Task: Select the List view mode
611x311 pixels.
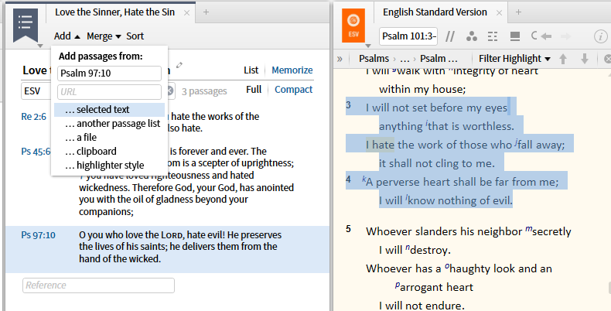Action: (x=251, y=70)
